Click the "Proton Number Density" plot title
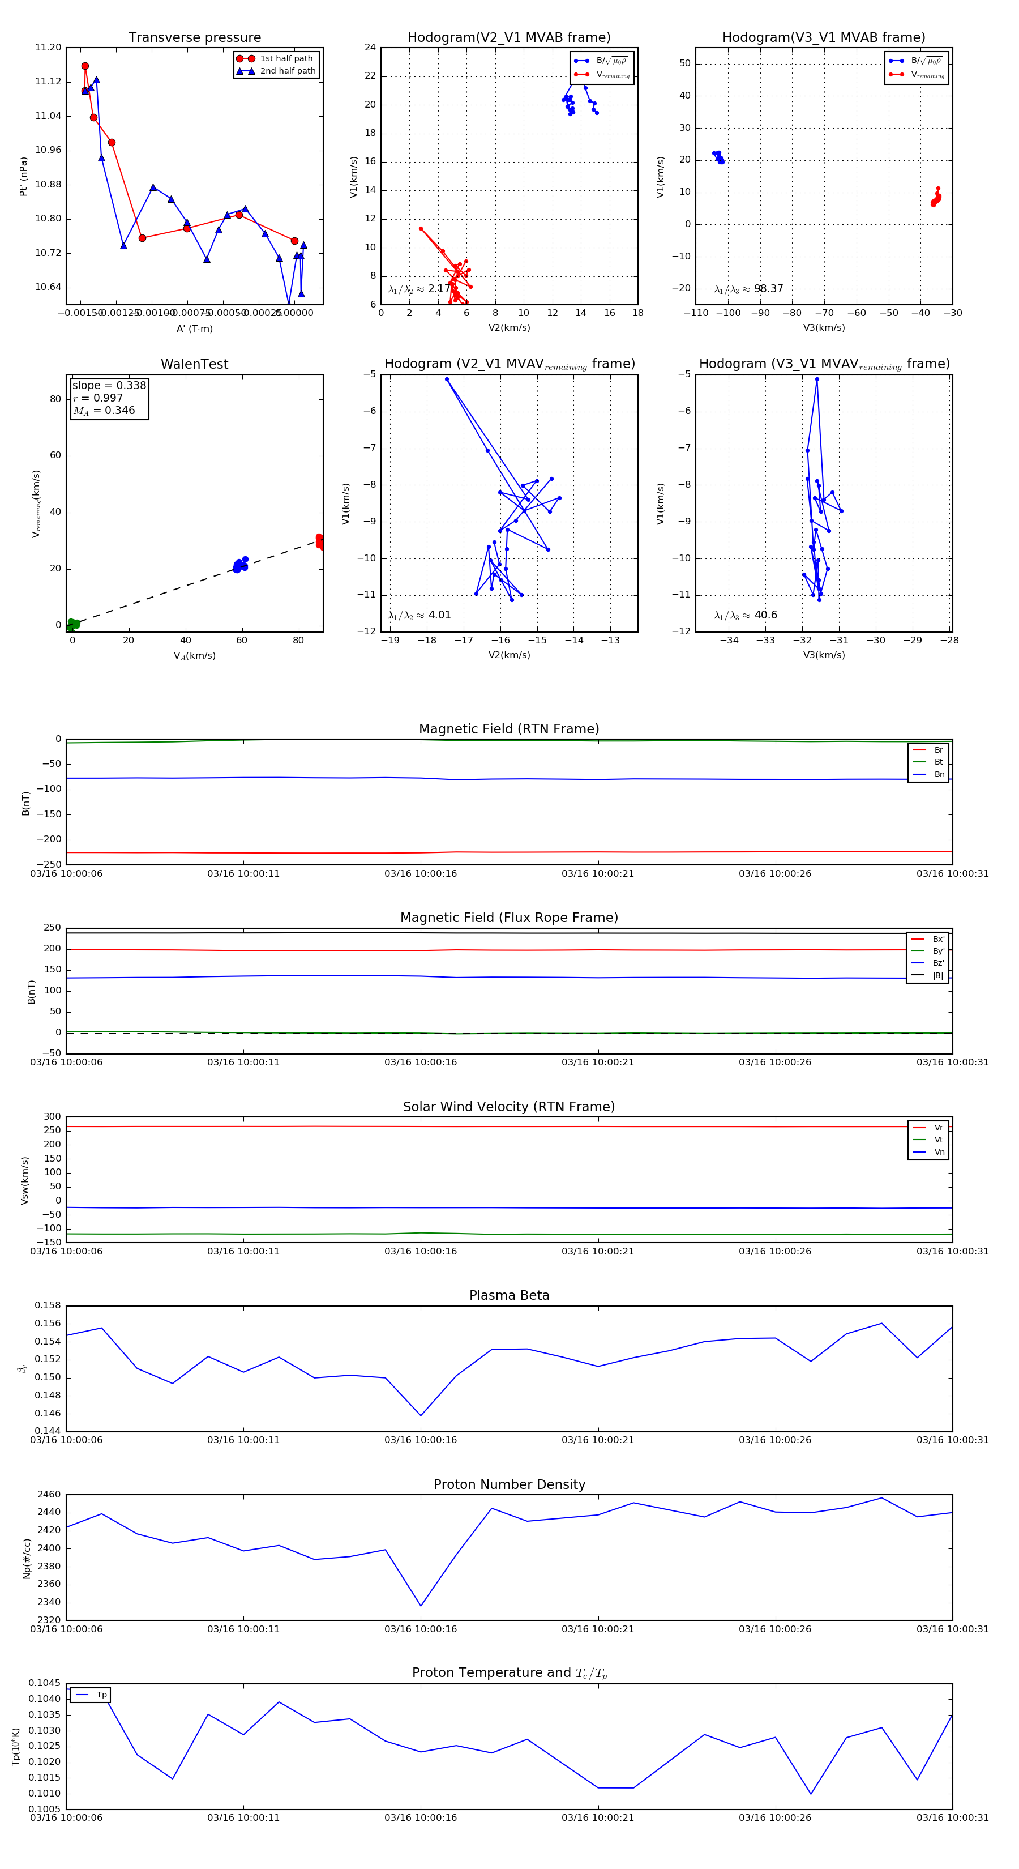Viewport: 1019px width, 1869px height. coord(509,1484)
